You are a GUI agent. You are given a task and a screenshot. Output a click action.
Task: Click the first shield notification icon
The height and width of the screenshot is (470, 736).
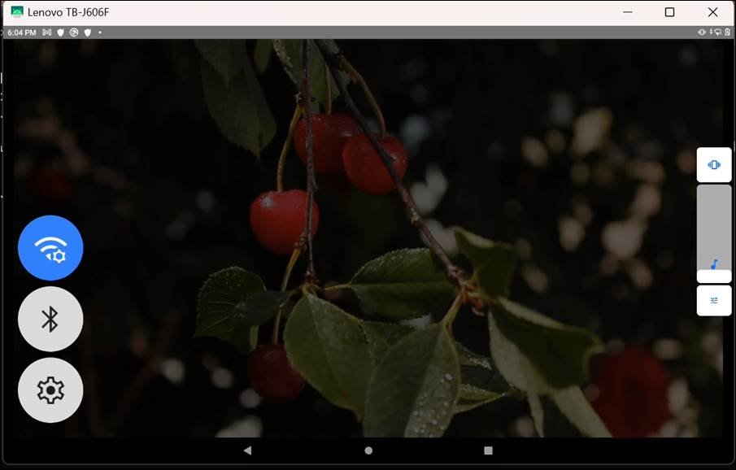click(60, 33)
